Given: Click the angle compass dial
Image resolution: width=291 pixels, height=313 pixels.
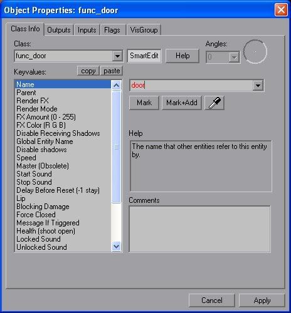Looking at the screenshot, I should pos(255,52).
